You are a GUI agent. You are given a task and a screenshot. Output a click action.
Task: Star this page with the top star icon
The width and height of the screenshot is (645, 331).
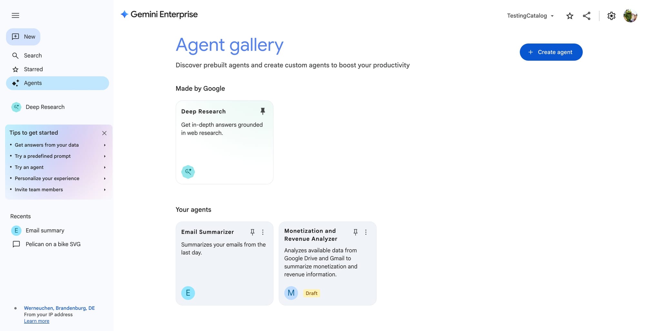(570, 16)
